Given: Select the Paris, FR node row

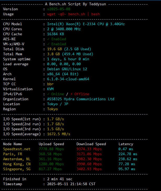Looking at the screenshot, I should [70, 154].
